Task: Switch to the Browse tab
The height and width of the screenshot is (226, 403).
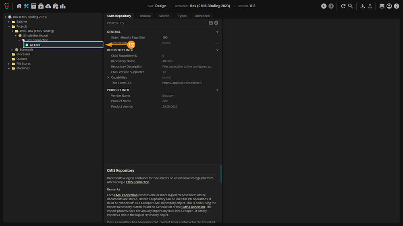Action: point(145,16)
